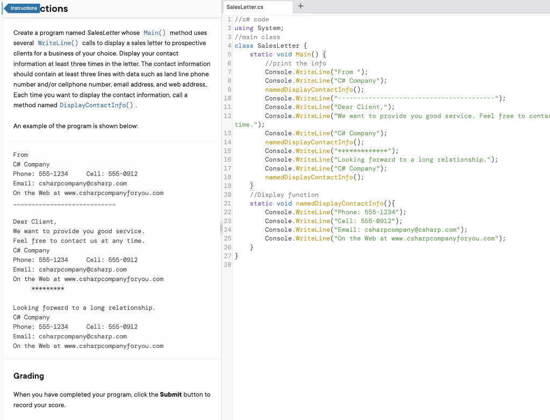Click the WriteLine() inline code reference

(57, 43)
